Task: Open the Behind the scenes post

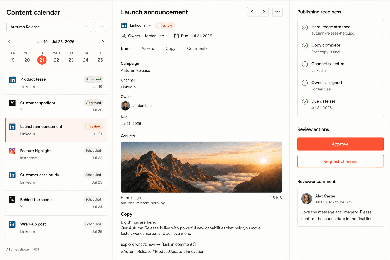Action: click(x=56, y=203)
